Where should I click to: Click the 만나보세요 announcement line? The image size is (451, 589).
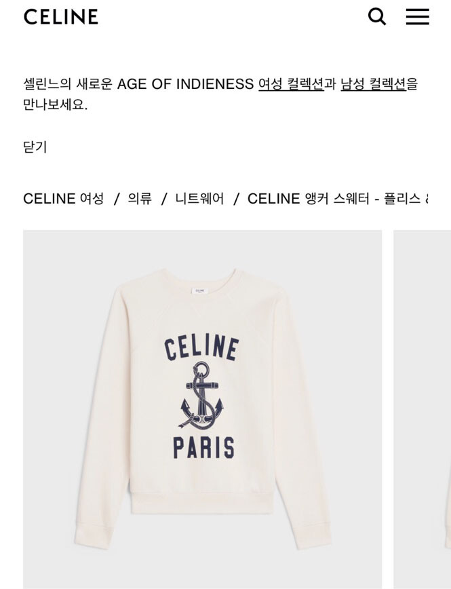pyautogui.click(x=55, y=104)
